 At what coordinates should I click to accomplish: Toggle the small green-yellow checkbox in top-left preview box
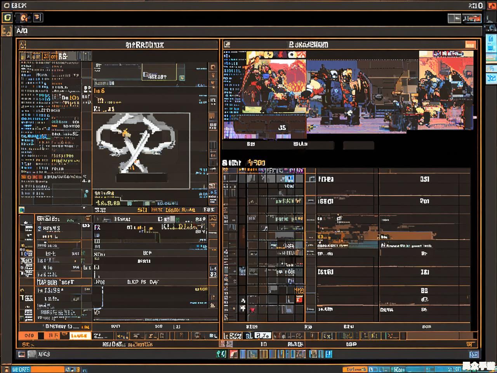[182, 78]
